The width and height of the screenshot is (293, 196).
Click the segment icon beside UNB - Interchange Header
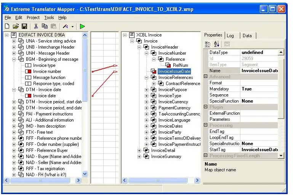(x=21, y=47)
